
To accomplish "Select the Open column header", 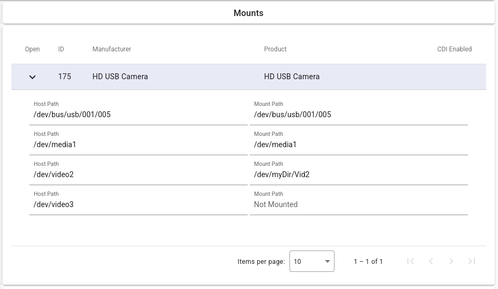I will (x=32, y=49).
